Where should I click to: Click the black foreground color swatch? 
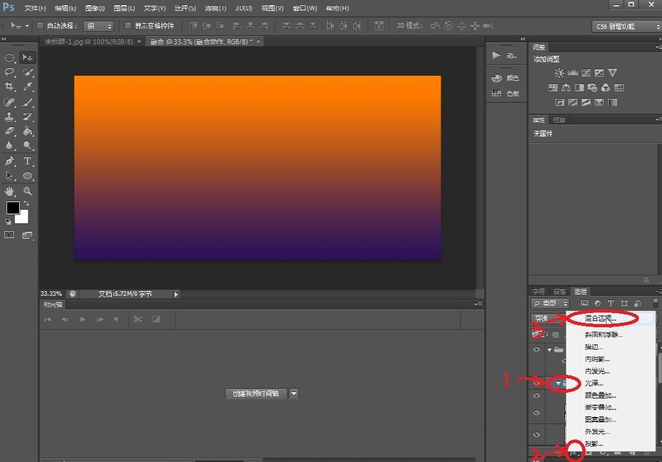tap(13, 207)
